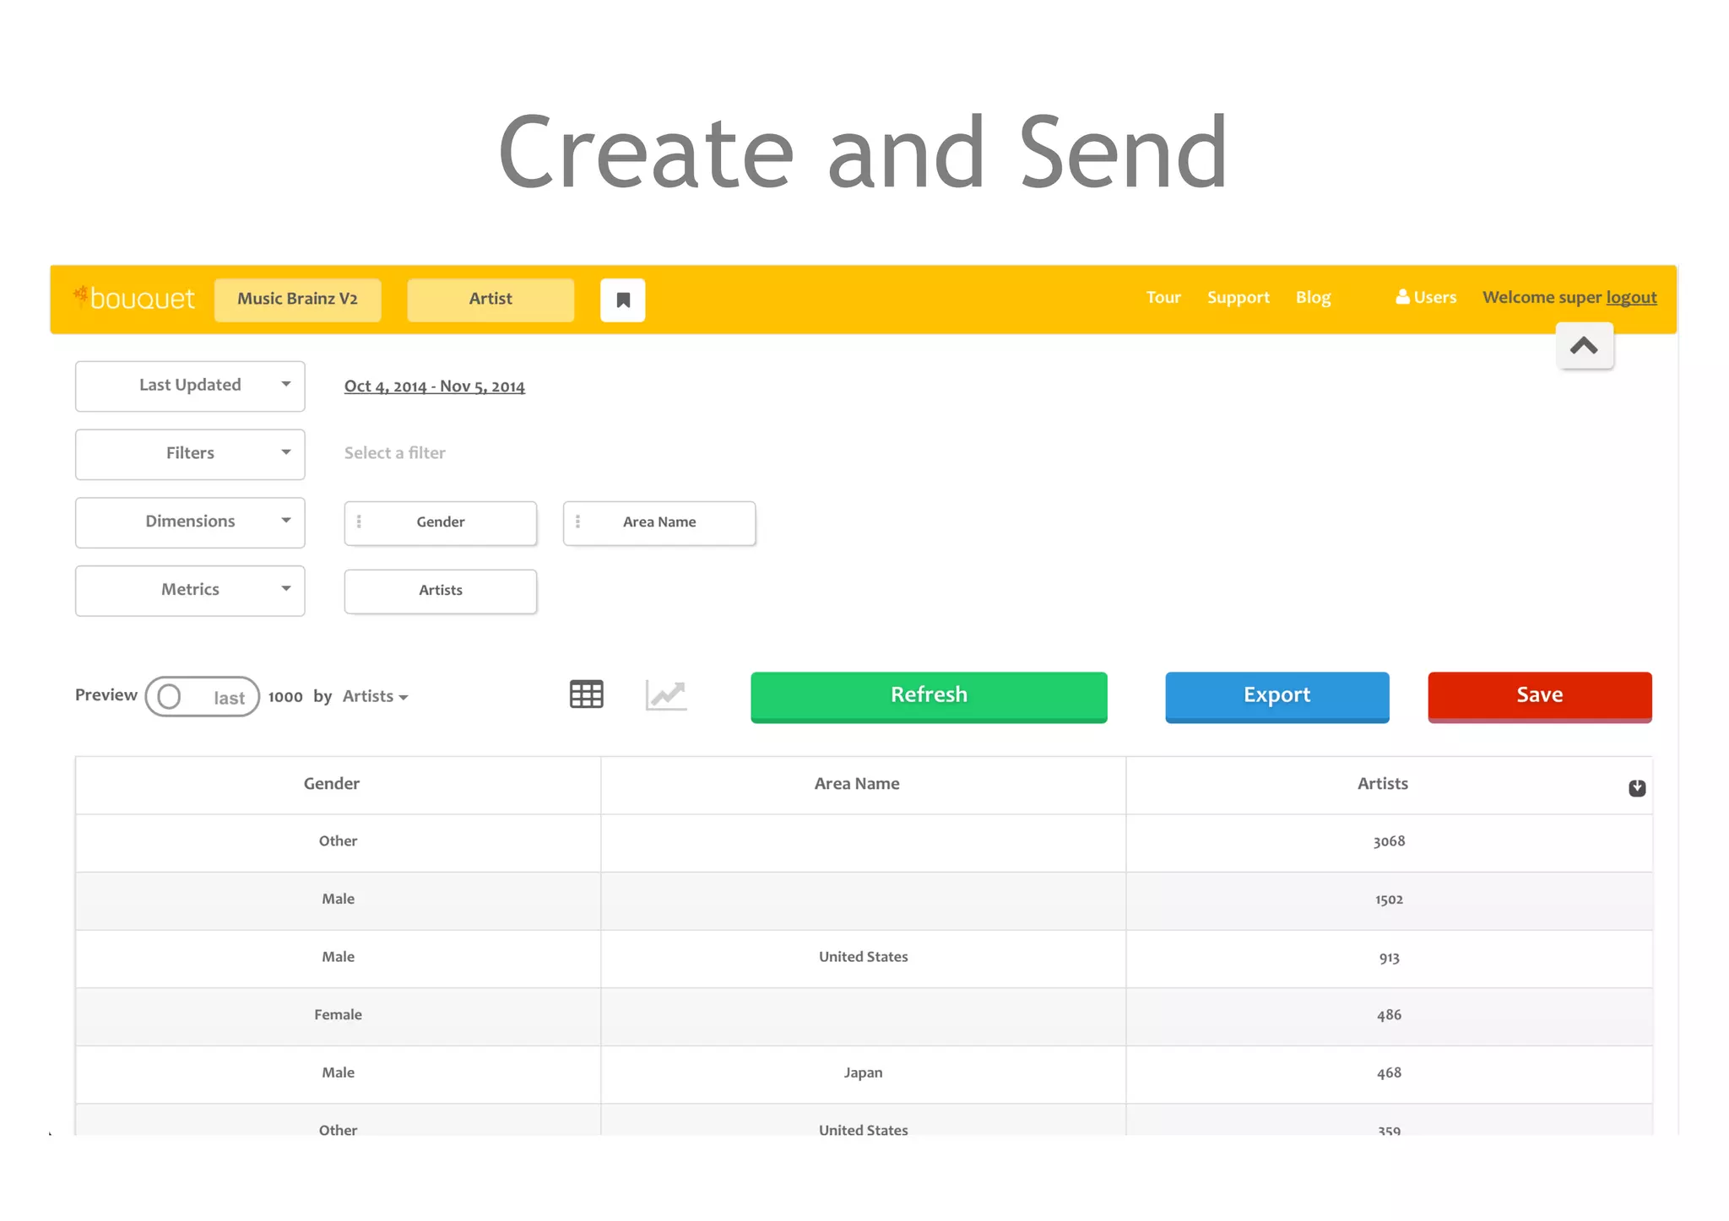The height and width of the screenshot is (1221, 1729).
Task: Open the Music Brainz V2 project selector
Action: (x=298, y=300)
